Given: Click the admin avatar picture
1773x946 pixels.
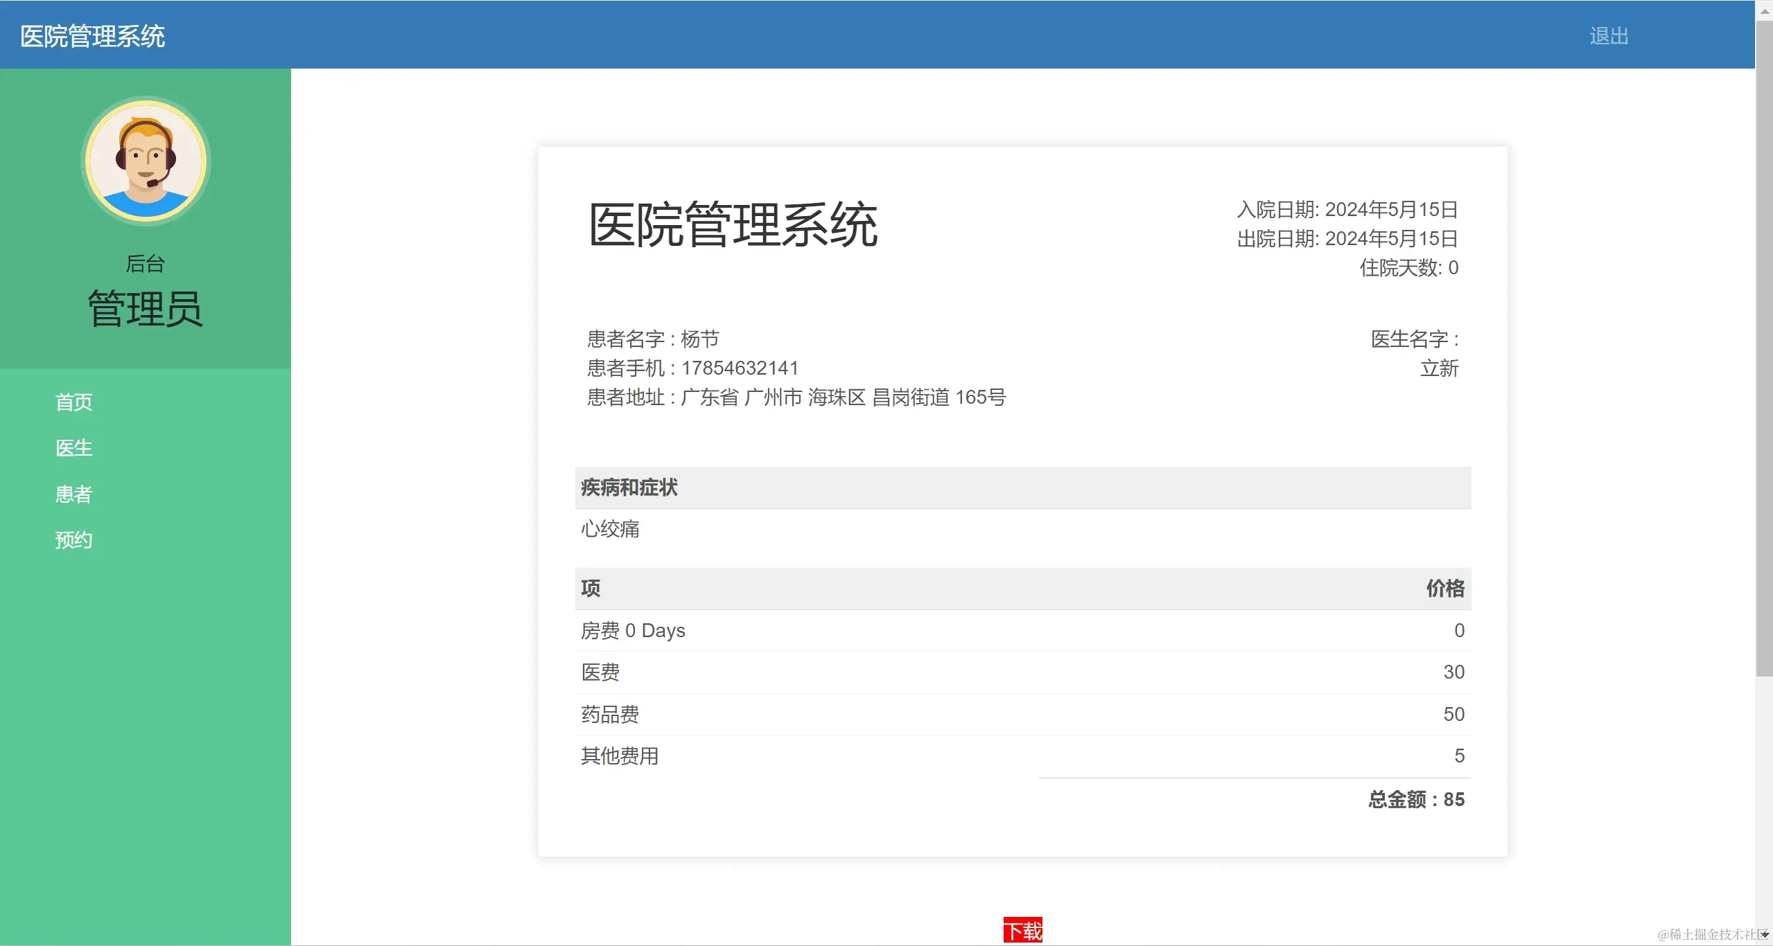Looking at the screenshot, I should point(146,161).
